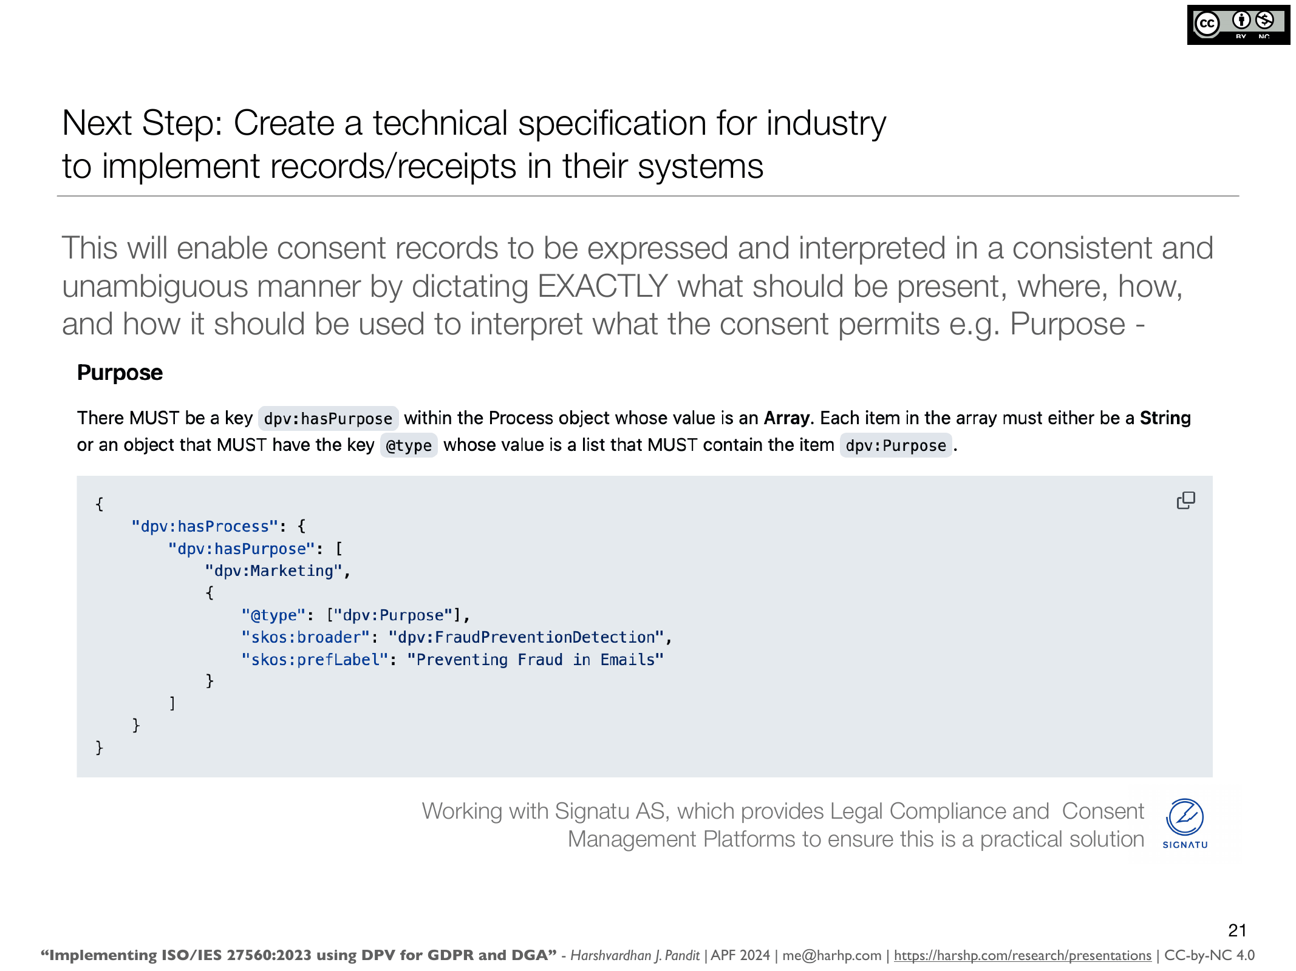The image size is (1296, 971).
Task: Click the dpv:hasPurpose inline code tag
Action: [x=328, y=419]
